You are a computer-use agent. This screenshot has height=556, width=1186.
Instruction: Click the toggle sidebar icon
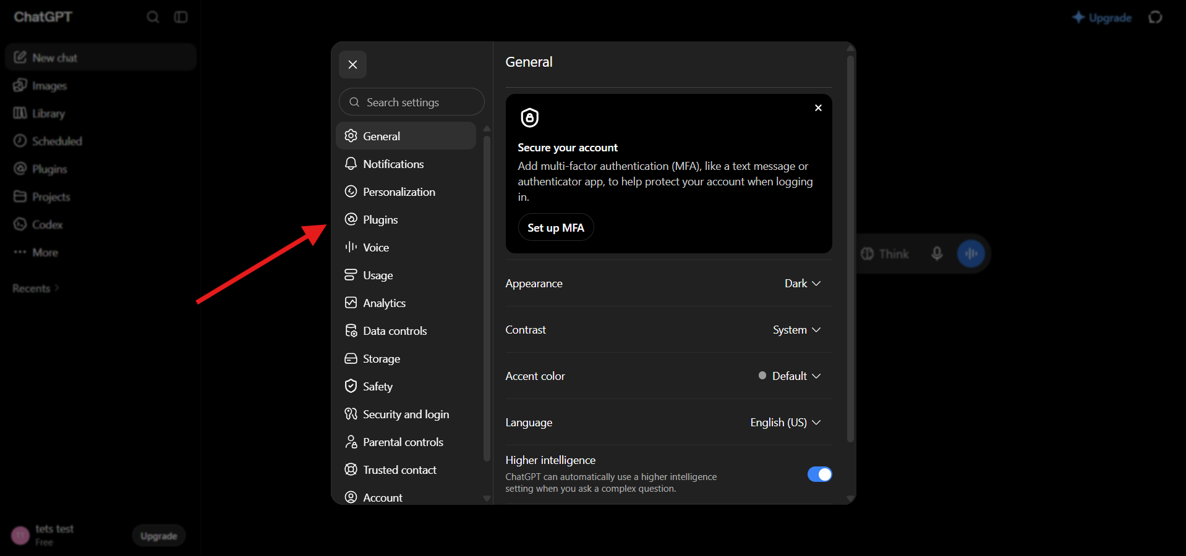click(181, 17)
